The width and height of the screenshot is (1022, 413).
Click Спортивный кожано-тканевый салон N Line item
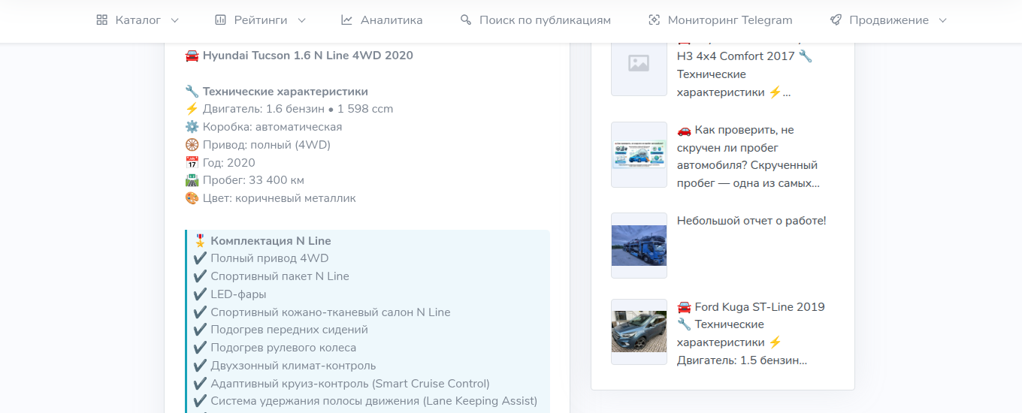point(322,312)
